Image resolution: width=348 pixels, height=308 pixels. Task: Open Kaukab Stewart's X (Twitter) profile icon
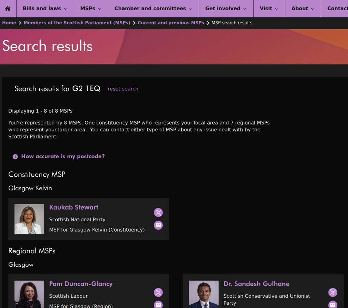tap(158, 212)
